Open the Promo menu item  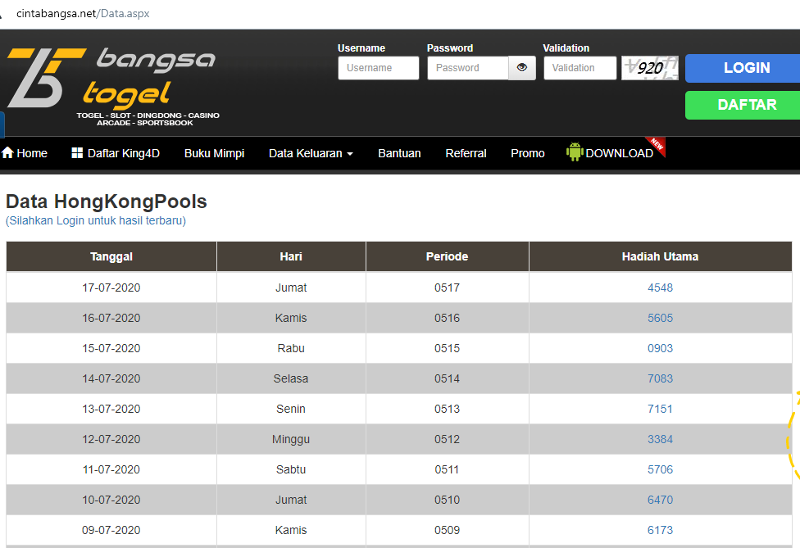pyautogui.click(x=528, y=153)
